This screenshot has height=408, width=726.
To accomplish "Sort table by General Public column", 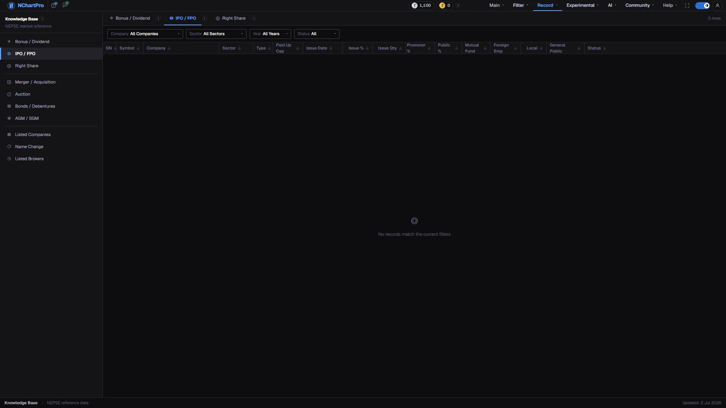I will 565,48.
